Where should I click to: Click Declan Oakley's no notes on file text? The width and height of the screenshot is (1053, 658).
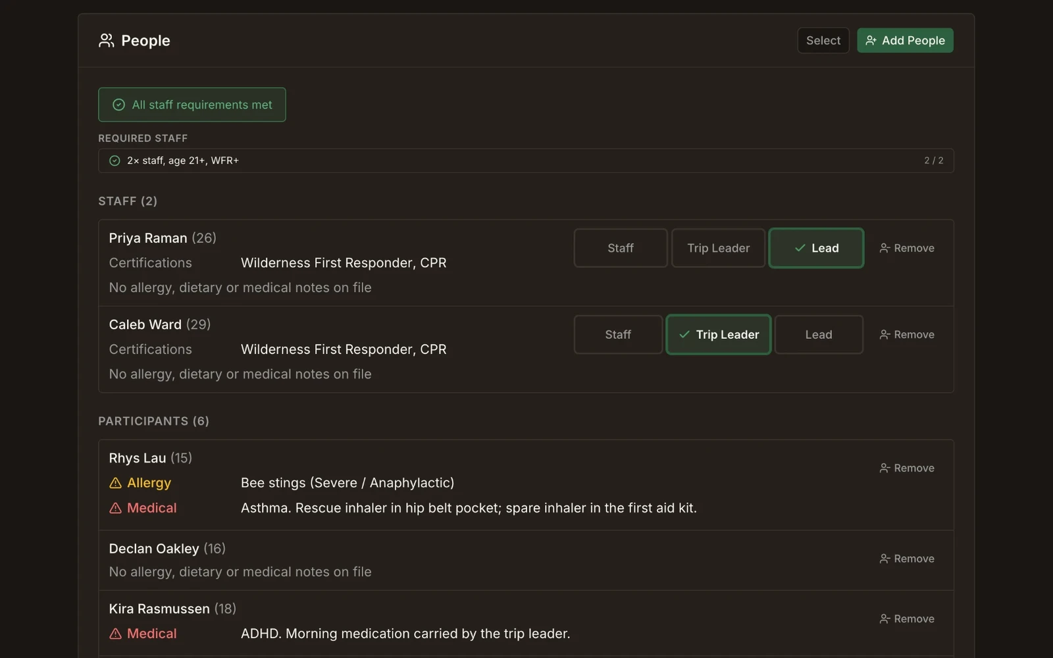240,572
